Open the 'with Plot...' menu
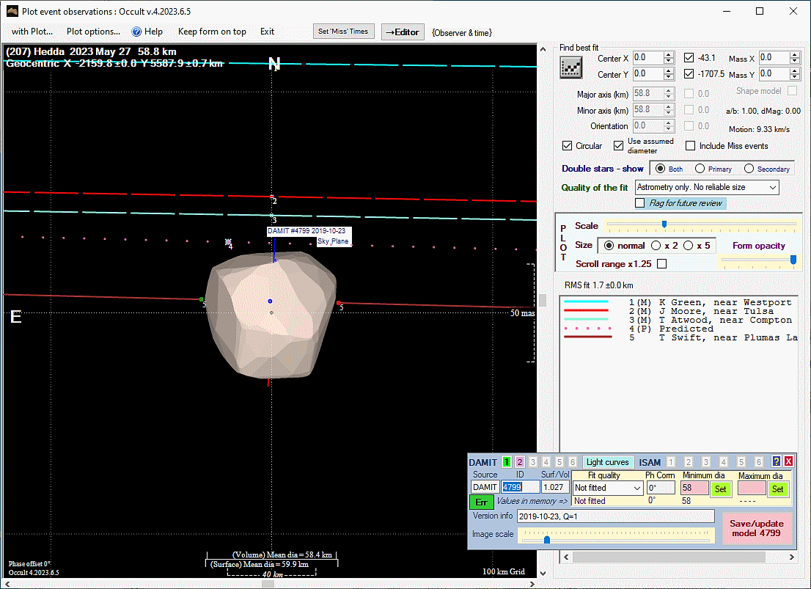The width and height of the screenshot is (811, 589). pyautogui.click(x=32, y=32)
